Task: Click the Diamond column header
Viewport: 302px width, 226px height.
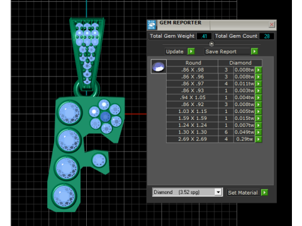Action: [x=240, y=63]
